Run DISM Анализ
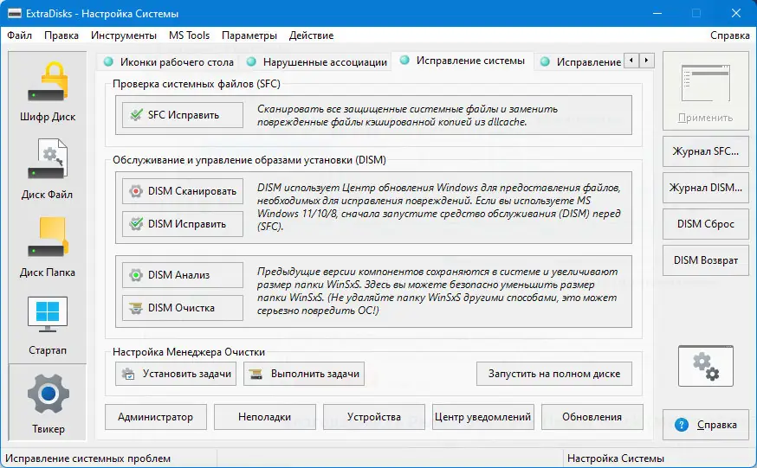Image resolution: width=757 pixels, height=468 pixels. click(182, 275)
